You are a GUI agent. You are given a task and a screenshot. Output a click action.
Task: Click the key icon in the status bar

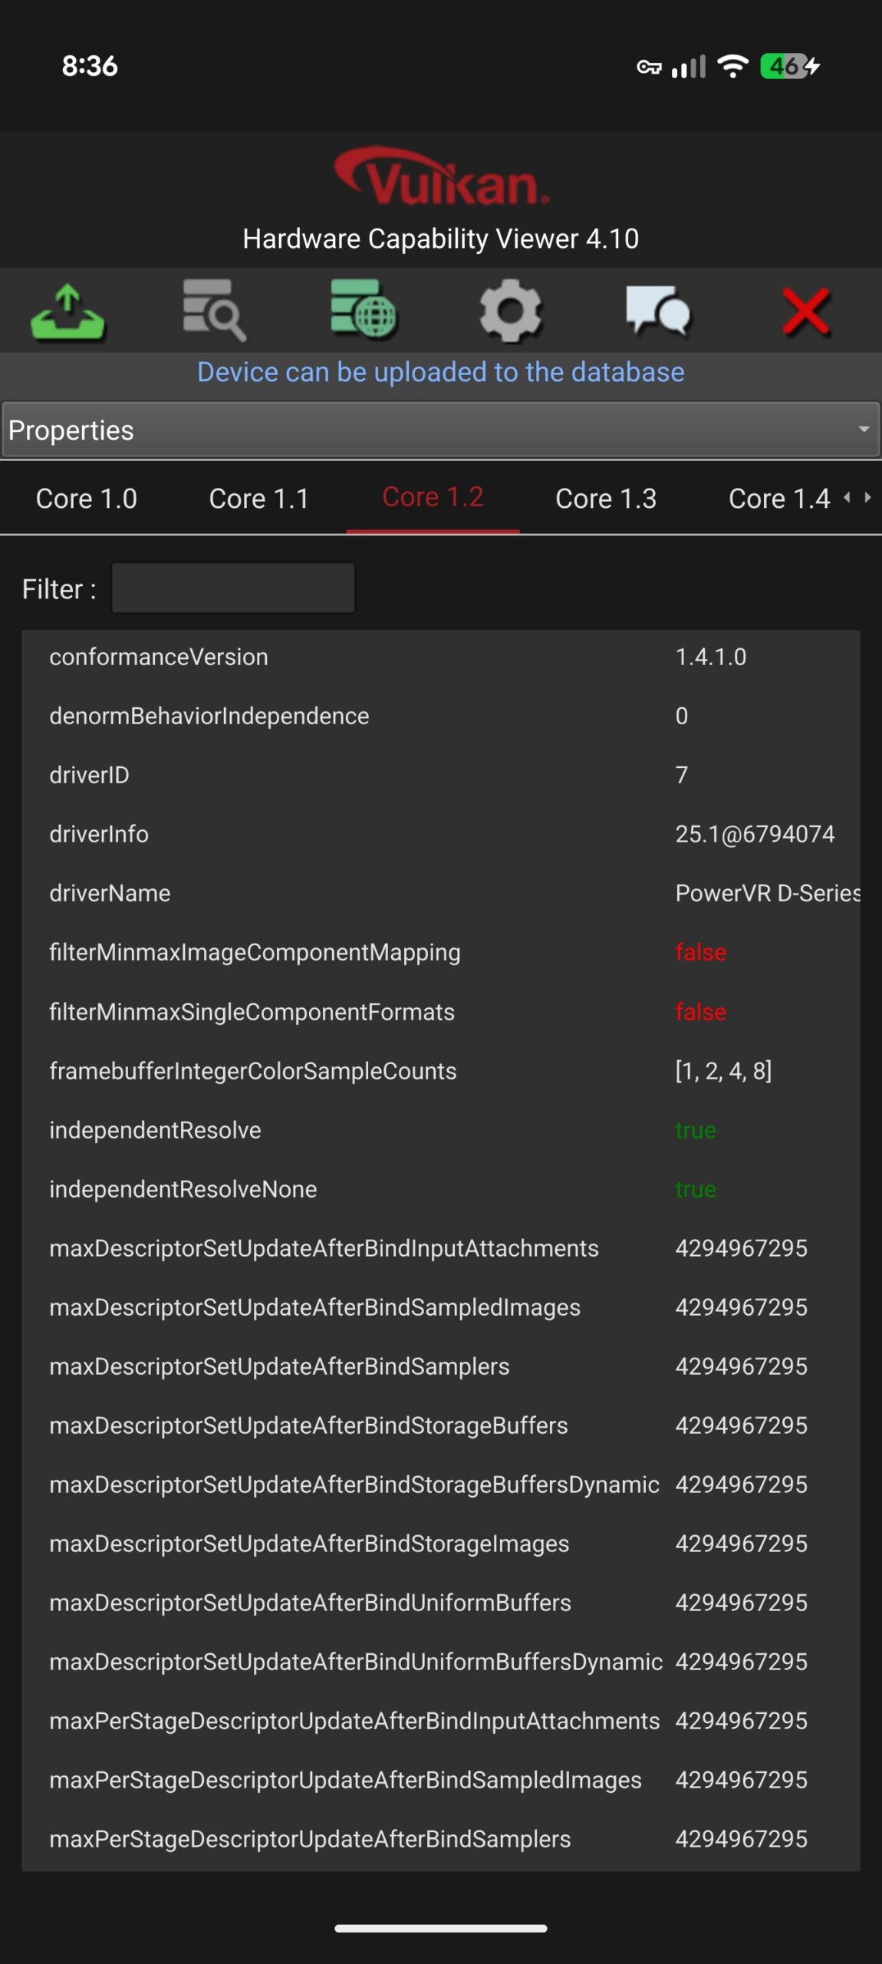pos(648,67)
